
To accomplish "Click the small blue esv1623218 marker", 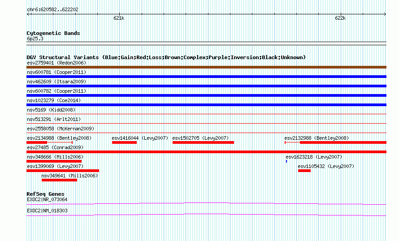I will tap(286, 161).
